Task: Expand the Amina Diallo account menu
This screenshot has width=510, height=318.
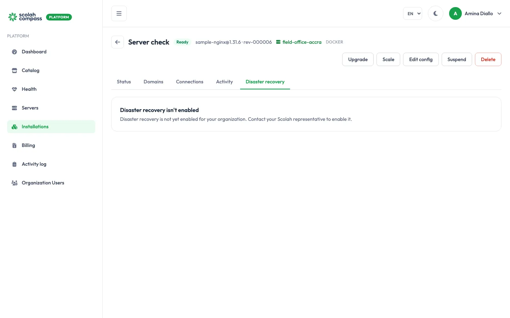Action: pos(475,13)
